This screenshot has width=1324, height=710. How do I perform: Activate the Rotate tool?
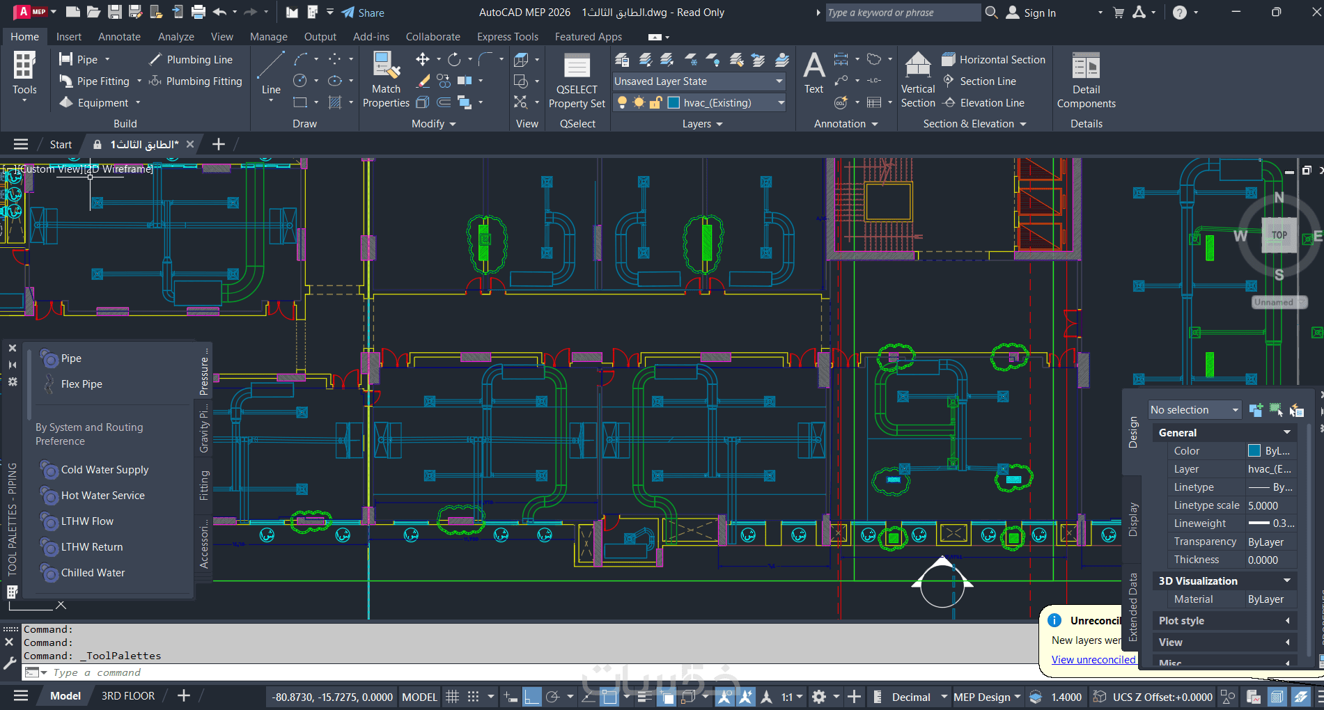click(x=454, y=59)
